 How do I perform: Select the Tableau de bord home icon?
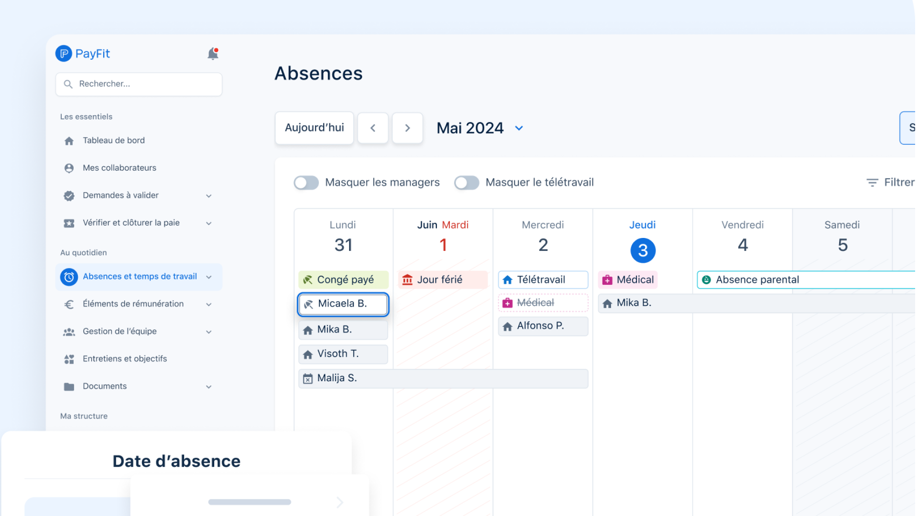click(69, 140)
